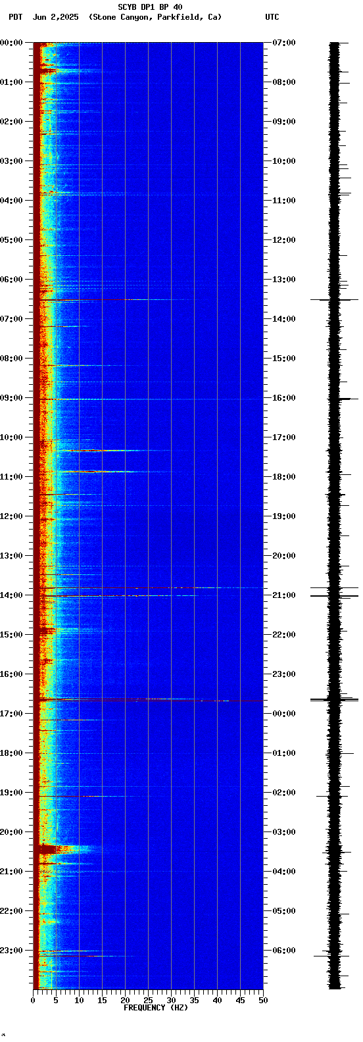Click the date Jun 2,2025
Screen dimensions: 363x1042
tap(55, 17)
